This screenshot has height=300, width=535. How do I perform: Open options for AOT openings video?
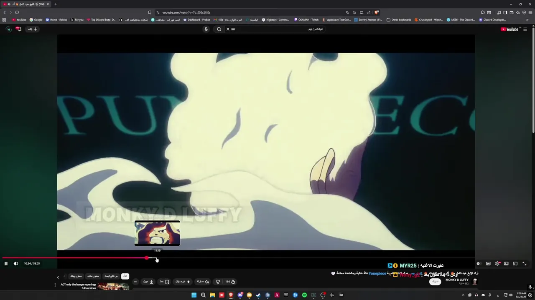pyautogui.click(x=55, y=285)
